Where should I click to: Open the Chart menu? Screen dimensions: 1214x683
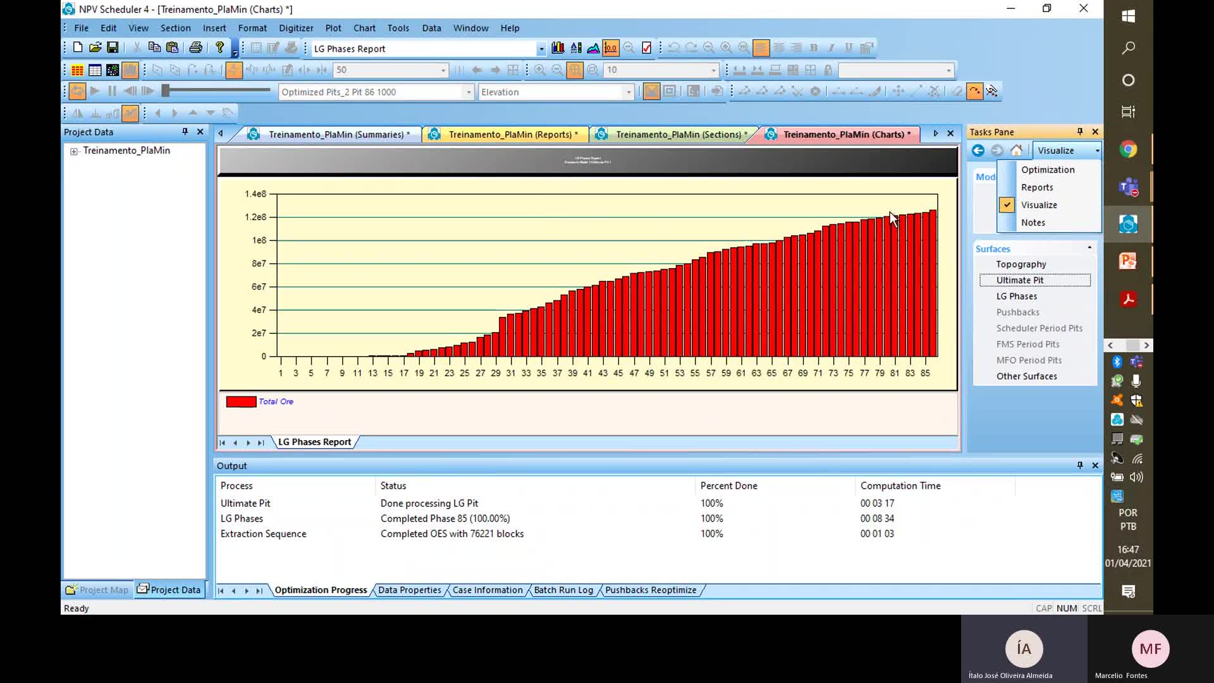(x=364, y=28)
